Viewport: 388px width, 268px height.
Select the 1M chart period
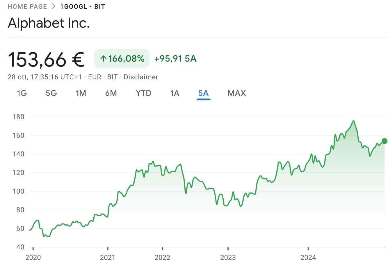pos(81,93)
